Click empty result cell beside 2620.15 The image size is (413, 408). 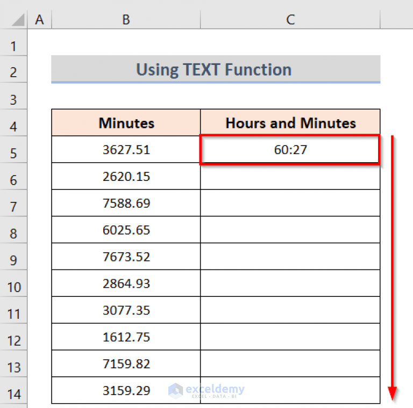(x=290, y=177)
